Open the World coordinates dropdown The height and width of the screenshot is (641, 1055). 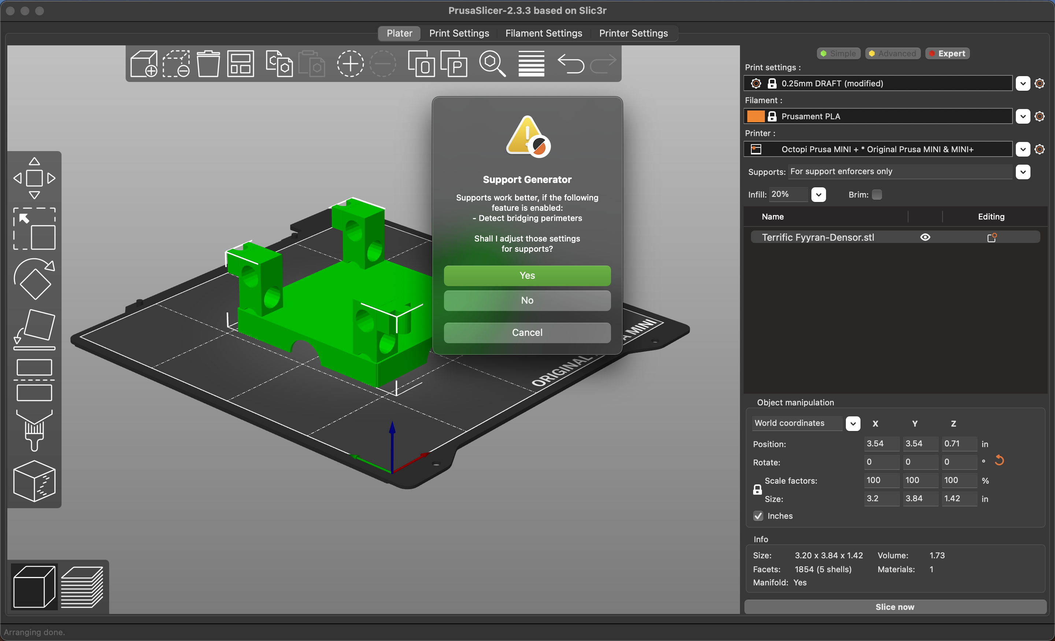pyautogui.click(x=852, y=423)
